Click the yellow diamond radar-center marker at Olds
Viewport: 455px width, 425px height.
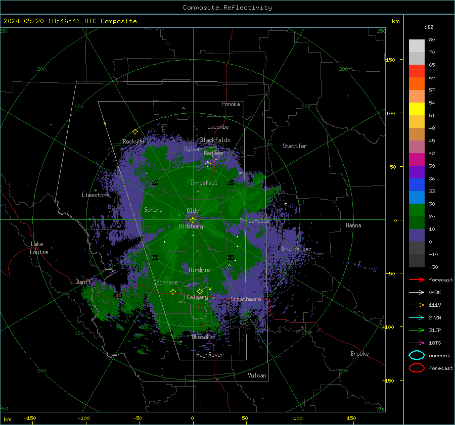[x=193, y=220]
